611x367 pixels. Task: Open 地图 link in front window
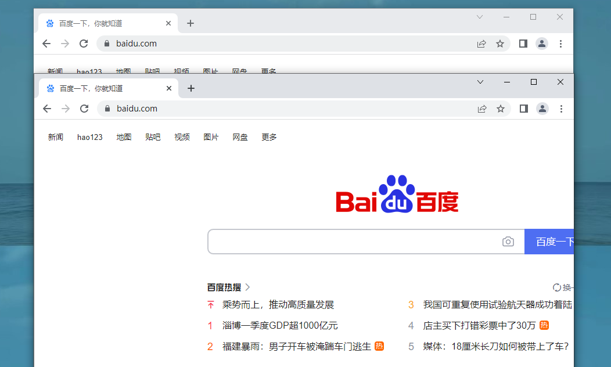click(x=124, y=137)
